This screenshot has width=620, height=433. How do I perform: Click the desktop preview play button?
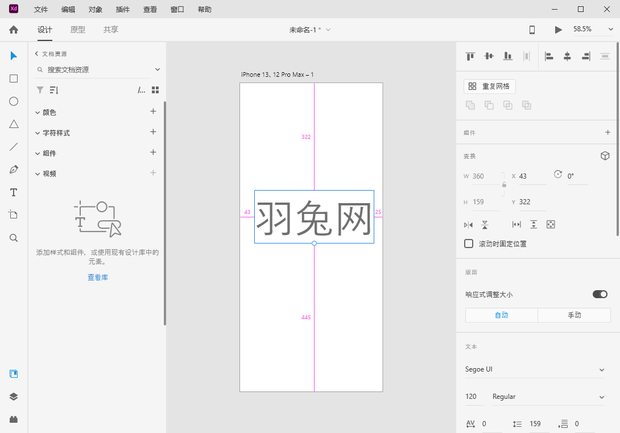point(558,30)
